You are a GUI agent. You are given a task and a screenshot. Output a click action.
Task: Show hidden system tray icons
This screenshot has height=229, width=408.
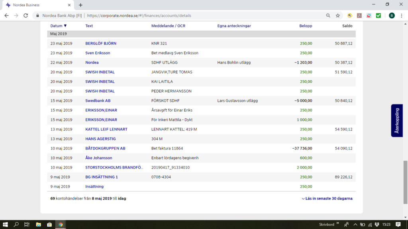coord(355,225)
